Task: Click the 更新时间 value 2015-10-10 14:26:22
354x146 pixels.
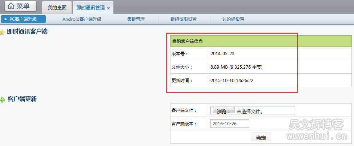Action: click(232, 80)
